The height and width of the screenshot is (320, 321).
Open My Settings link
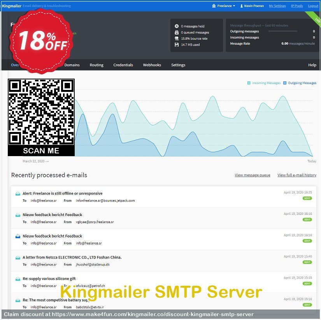(277, 6)
